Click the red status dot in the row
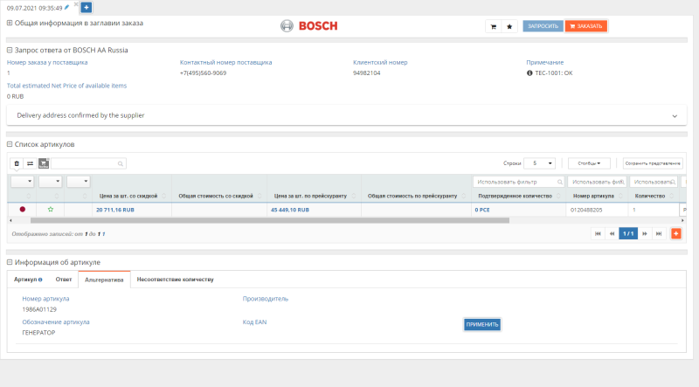Screen dimensions: 699x387 coord(23,210)
